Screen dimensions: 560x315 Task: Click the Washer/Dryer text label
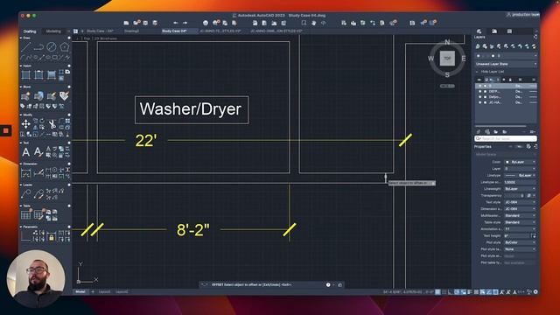[191, 108]
